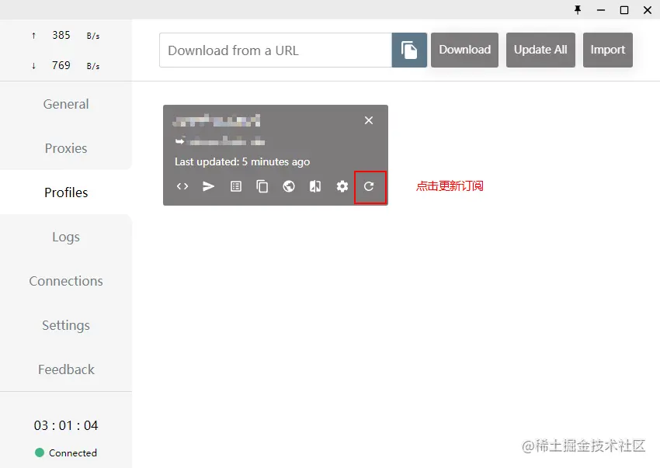The width and height of the screenshot is (660, 468).
Task: Pin the window with the pushpin icon
Action: pos(578,9)
